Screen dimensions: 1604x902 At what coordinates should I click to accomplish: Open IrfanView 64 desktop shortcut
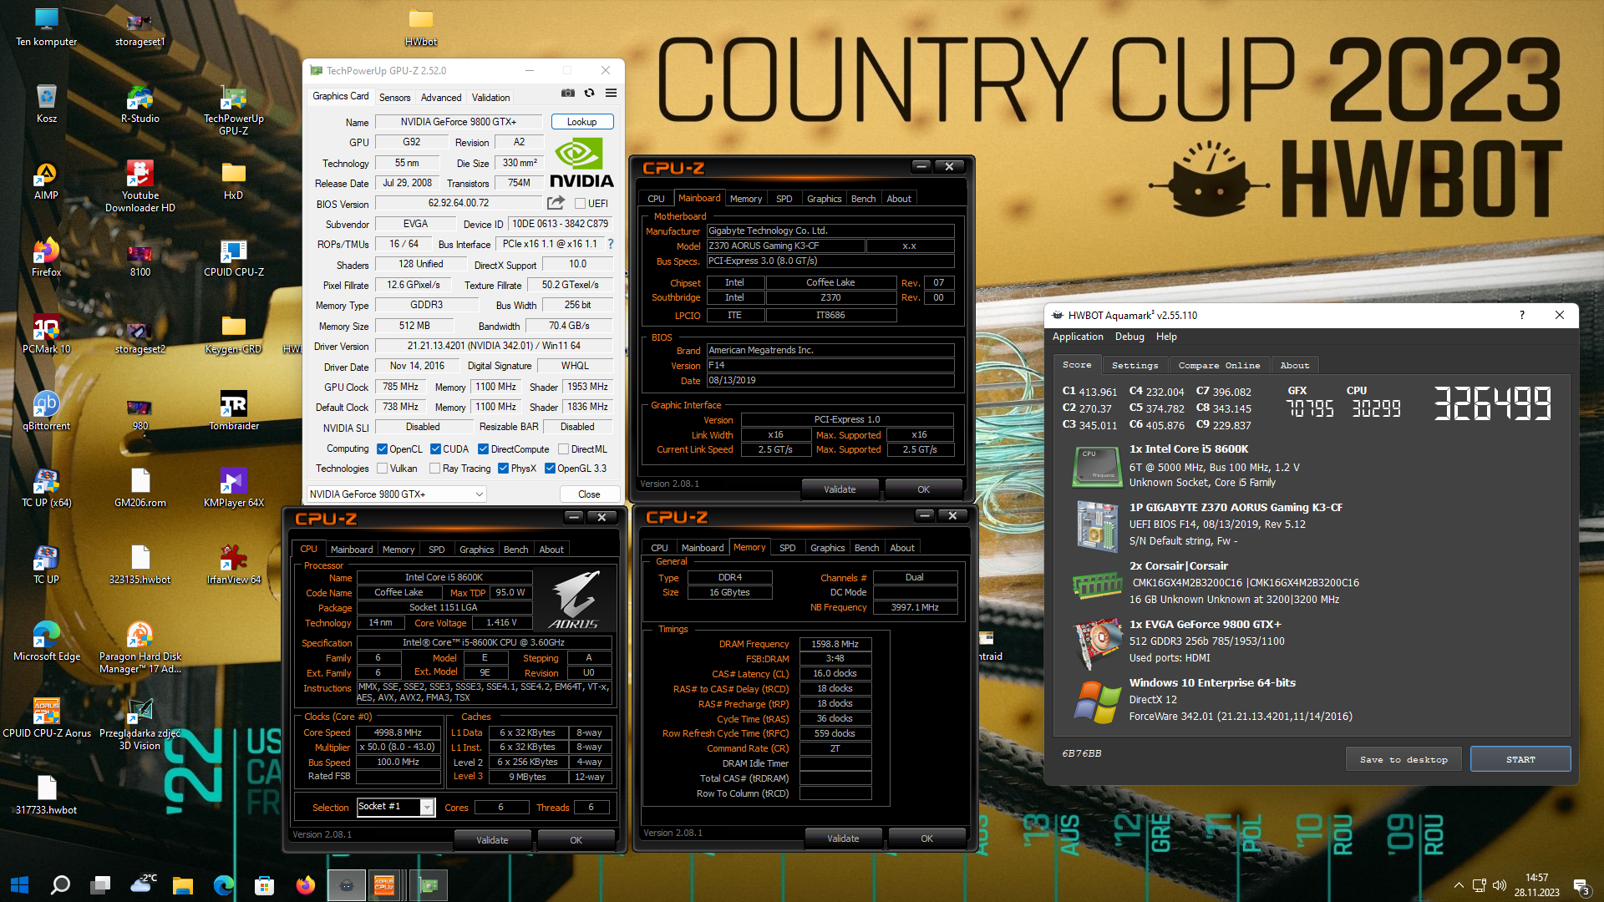coord(234,565)
